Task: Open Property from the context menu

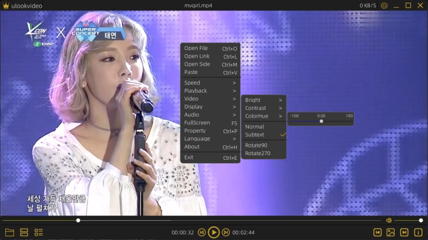Action: click(x=211, y=131)
